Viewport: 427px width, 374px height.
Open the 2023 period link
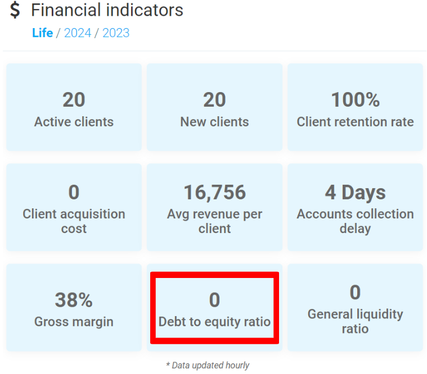(x=116, y=33)
